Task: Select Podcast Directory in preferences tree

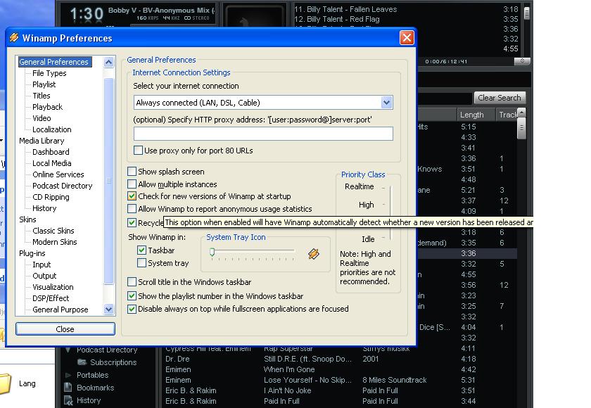Action: coord(63,186)
